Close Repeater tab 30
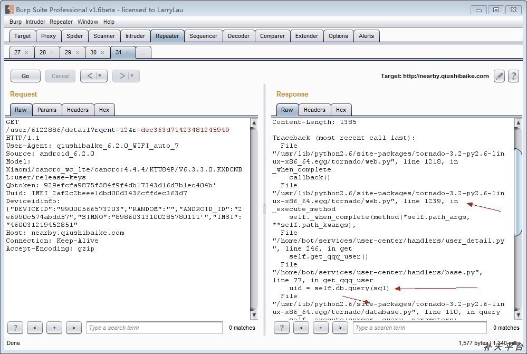This screenshot has width=527, height=354. [102, 52]
